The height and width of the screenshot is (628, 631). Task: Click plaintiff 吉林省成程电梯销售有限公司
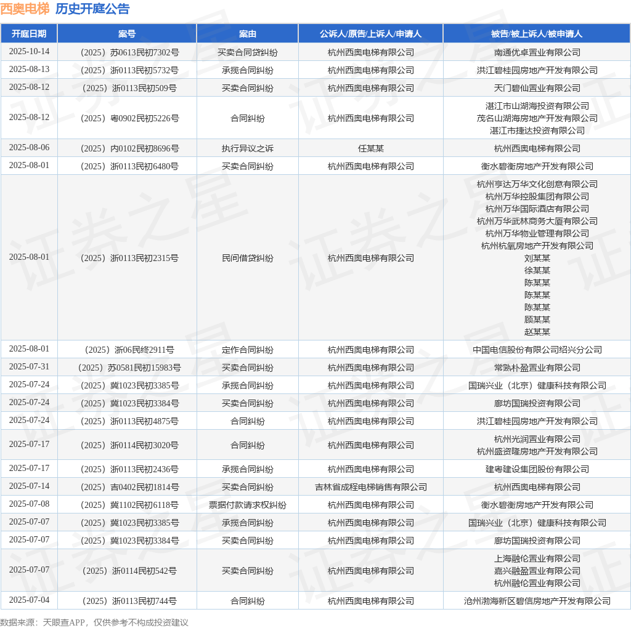click(x=370, y=487)
